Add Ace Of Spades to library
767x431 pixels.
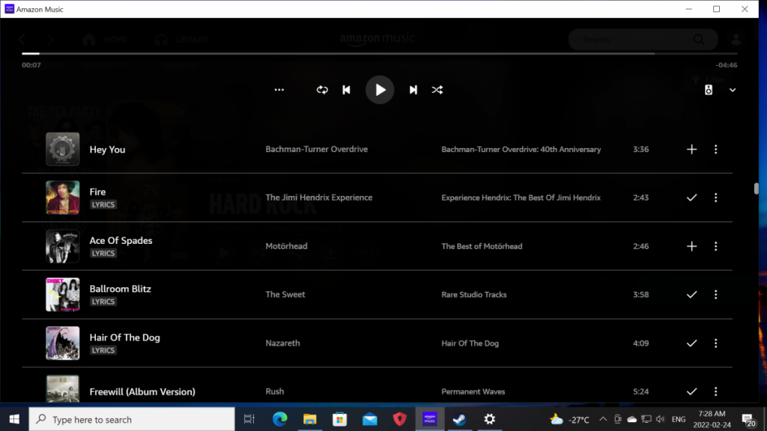691,246
